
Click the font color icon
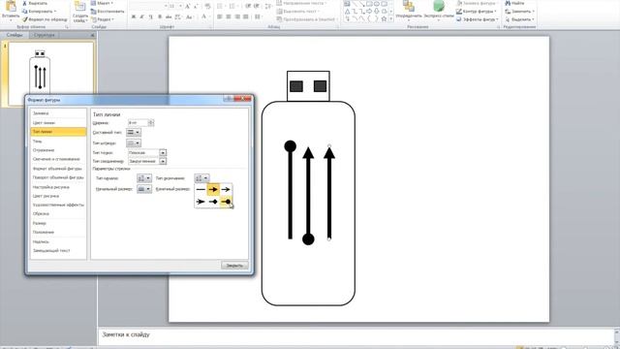[x=204, y=17]
